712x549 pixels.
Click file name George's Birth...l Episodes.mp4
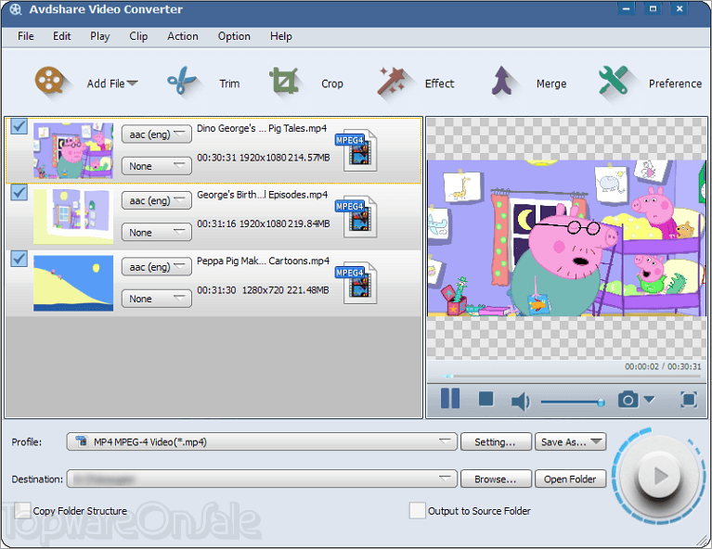262,195
